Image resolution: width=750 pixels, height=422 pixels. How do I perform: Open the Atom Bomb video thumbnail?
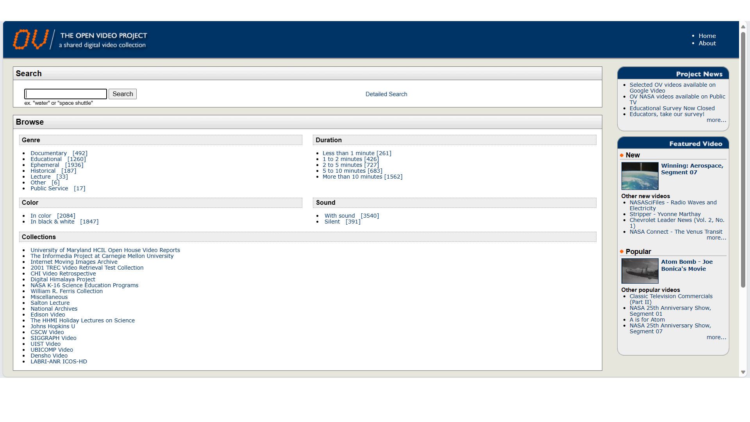(639, 271)
